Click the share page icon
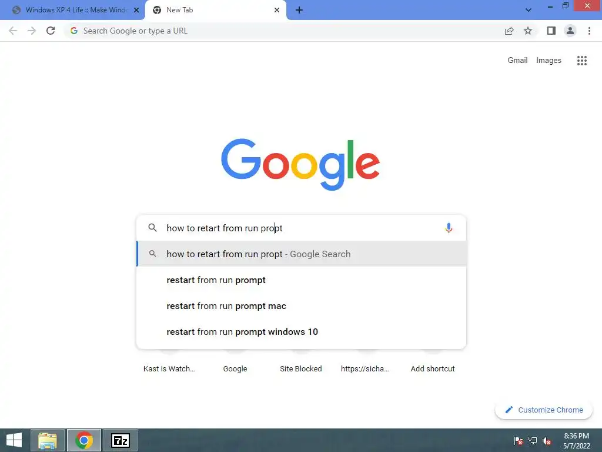Viewport: 602px width, 452px height. coord(509,31)
